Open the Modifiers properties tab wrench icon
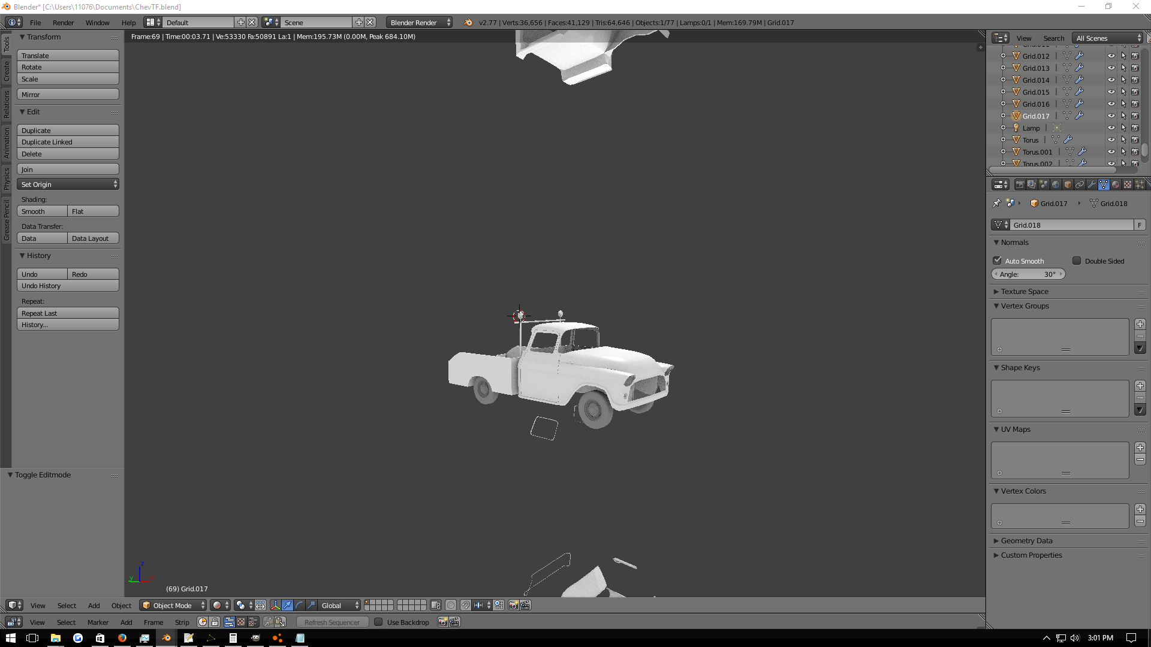The height and width of the screenshot is (647, 1151). click(1092, 185)
